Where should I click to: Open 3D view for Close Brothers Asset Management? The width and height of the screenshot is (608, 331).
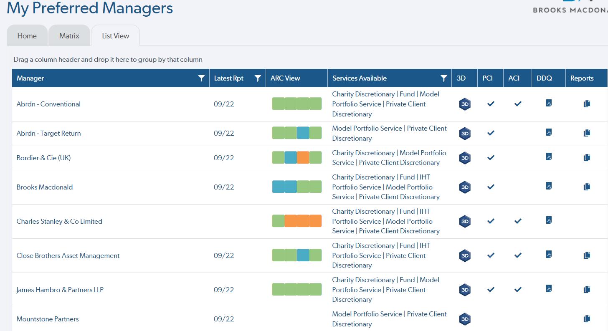point(465,255)
